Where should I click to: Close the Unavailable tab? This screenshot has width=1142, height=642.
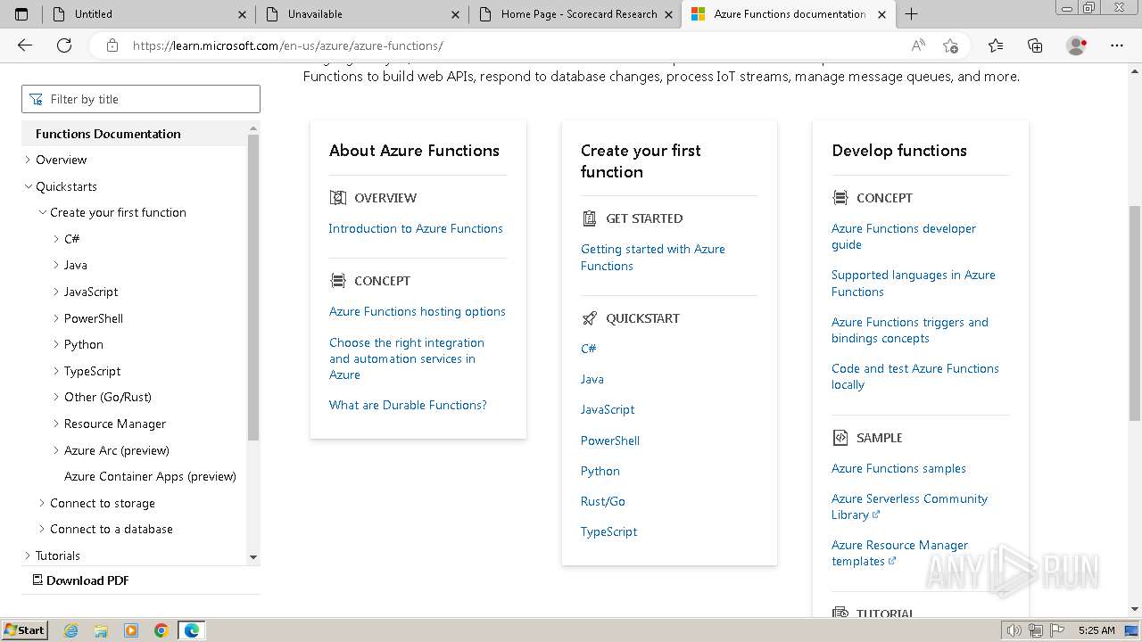coord(456,14)
